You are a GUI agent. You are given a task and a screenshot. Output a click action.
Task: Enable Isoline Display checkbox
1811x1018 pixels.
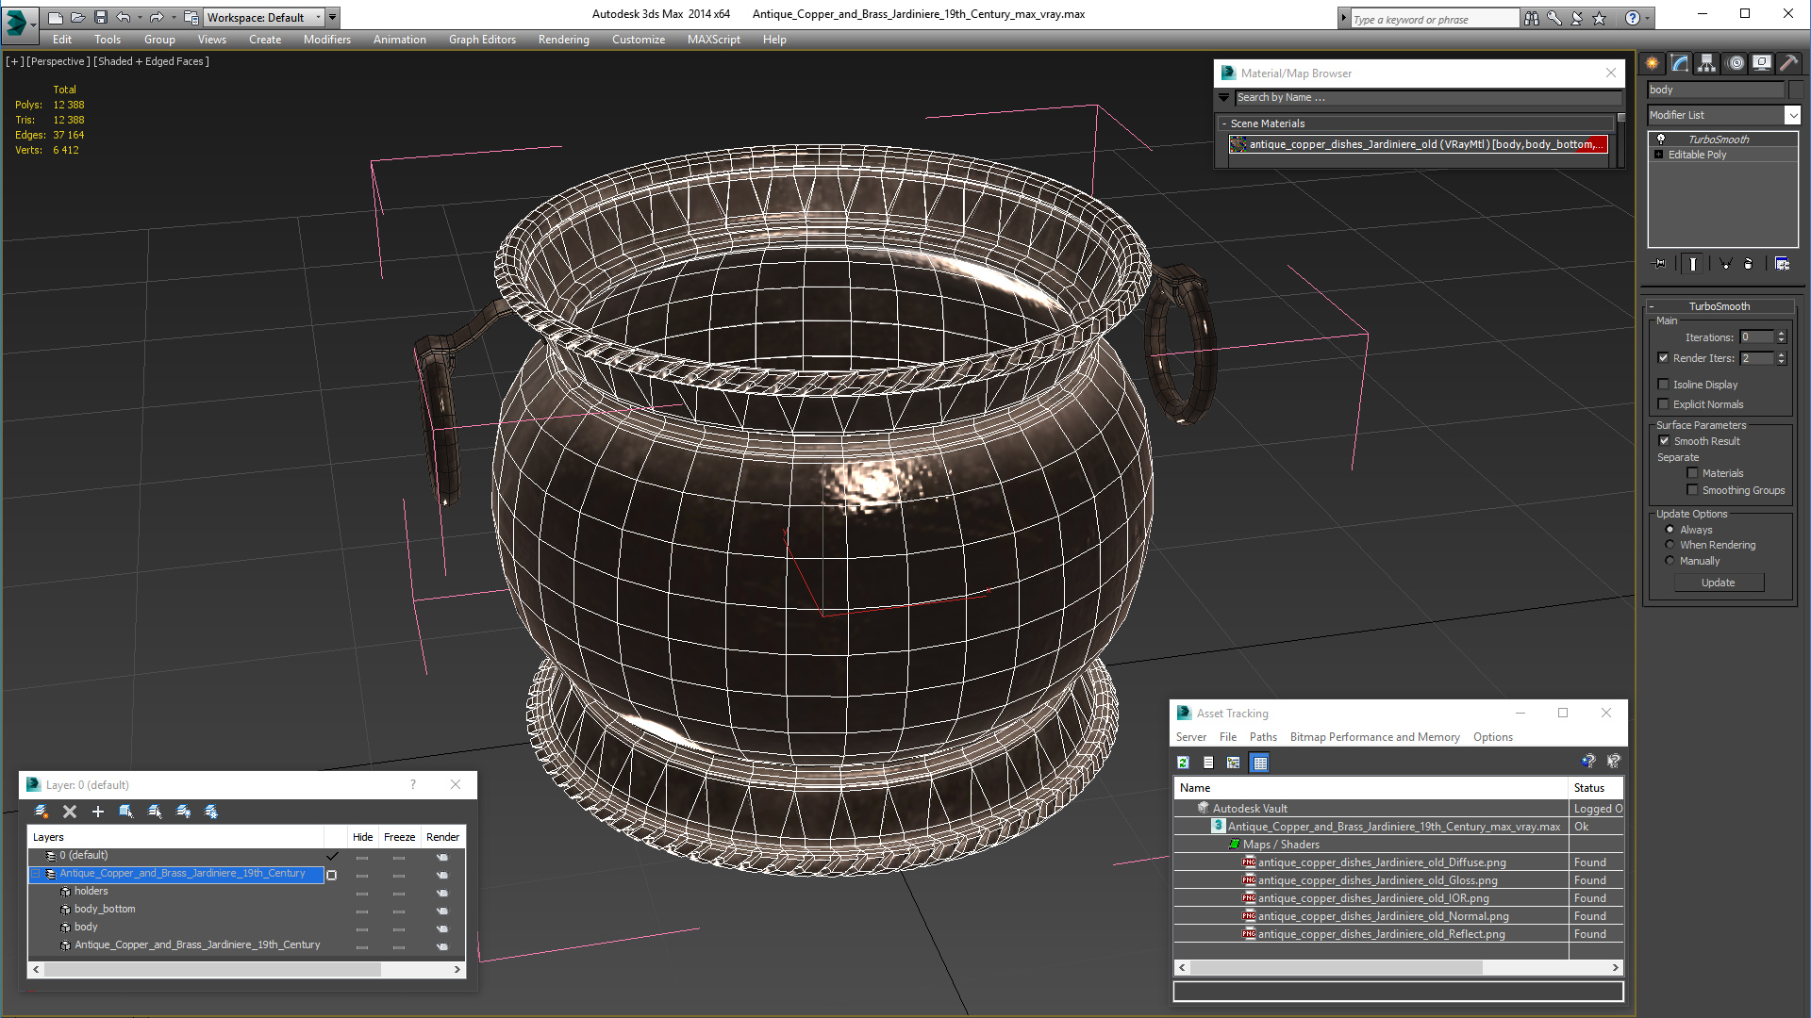click(x=1664, y=385)
